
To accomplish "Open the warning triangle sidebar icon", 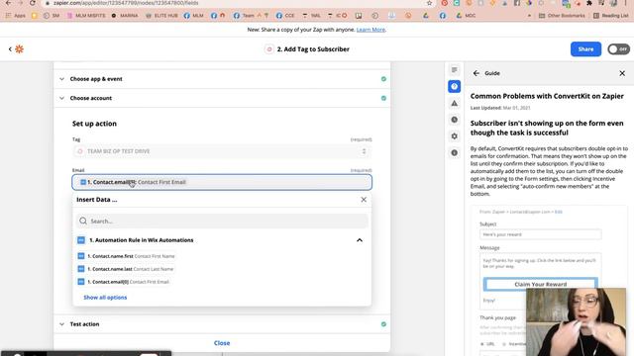I will click(455, 103).
